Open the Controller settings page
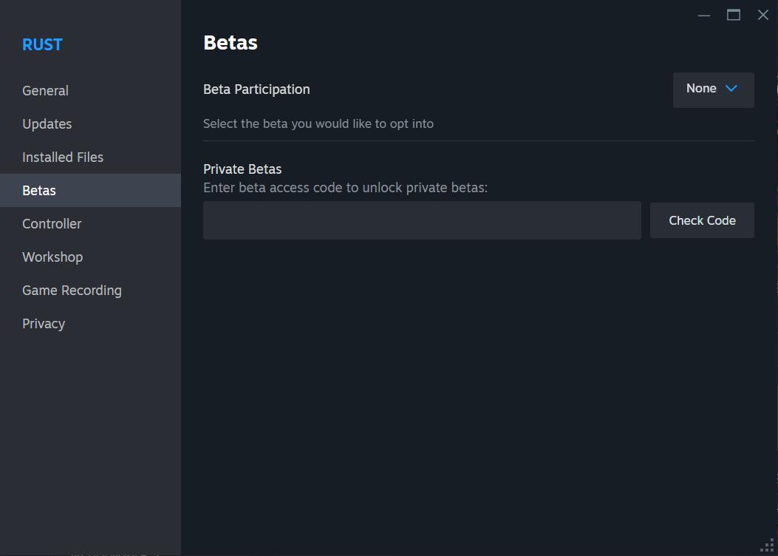 [x=90, y=223]
